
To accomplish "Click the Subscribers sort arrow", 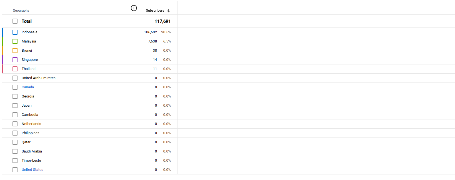I will pos(169,11).
